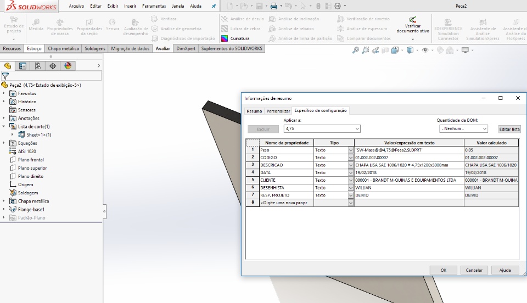Open the ConfigurationManager tab icon
The height and width of the screenshot is (303, 527).
point(38,66)
